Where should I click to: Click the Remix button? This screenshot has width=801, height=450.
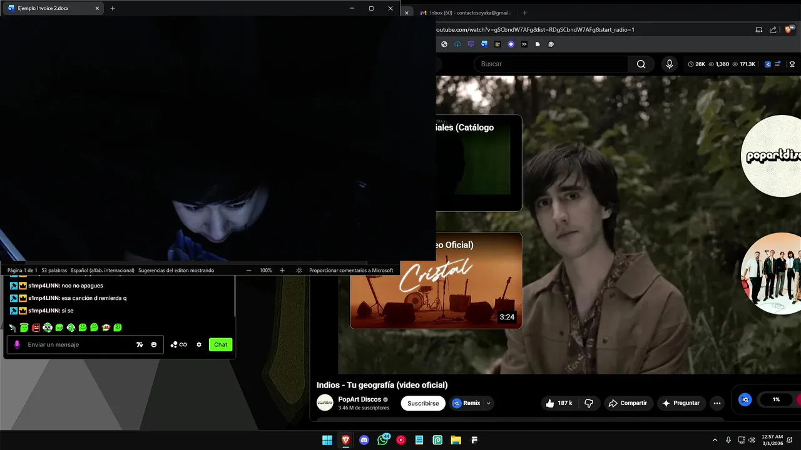[466, 403]
